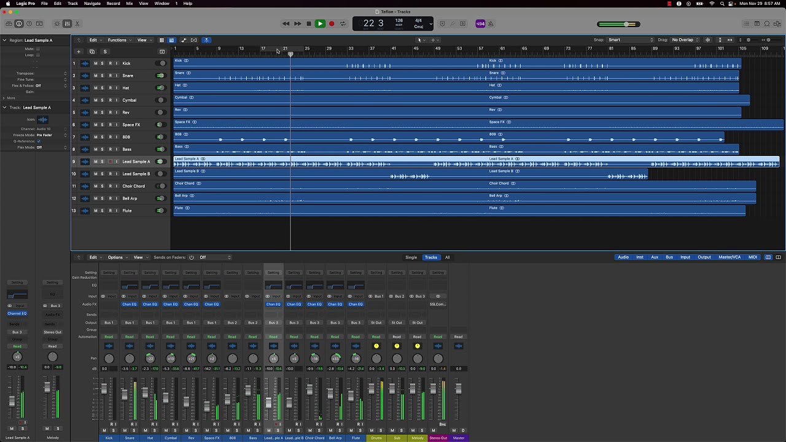The image size is (786, 442).
Task: Open the LCD display mode dropdown arrow
Action: pos(430,24)
